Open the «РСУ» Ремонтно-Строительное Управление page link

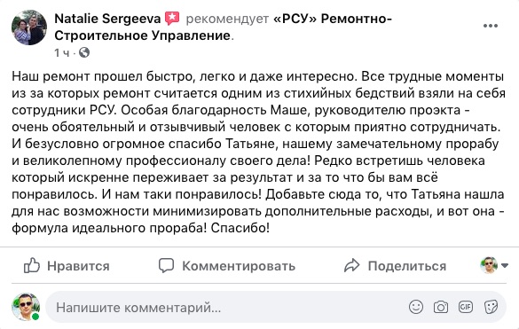[223, 27]
